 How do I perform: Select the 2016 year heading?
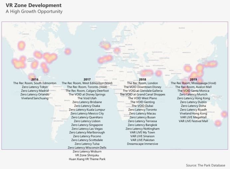coord(35,79)
